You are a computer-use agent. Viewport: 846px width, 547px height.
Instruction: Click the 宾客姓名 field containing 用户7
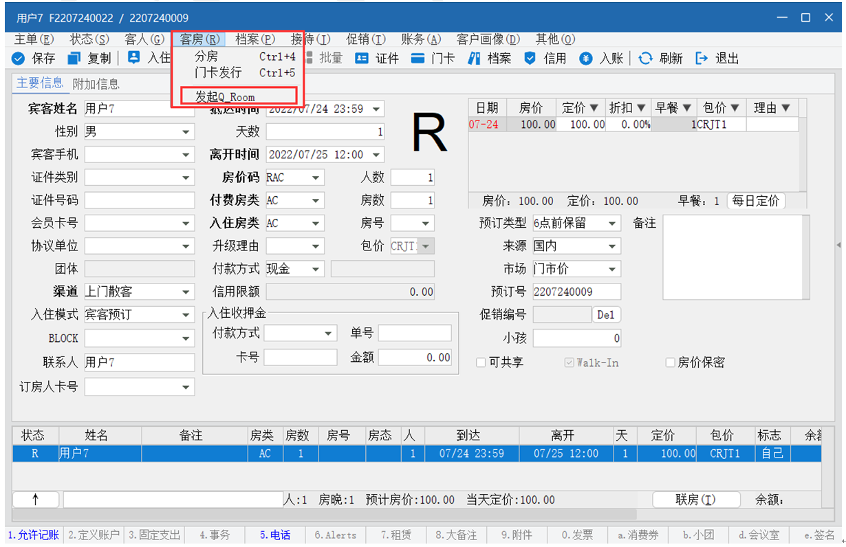click(140, 109)
